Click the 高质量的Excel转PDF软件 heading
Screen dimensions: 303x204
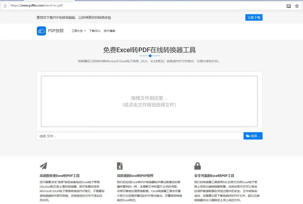point(135,176)
